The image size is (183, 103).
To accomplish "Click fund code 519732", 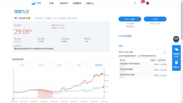I will pyautogui.click(x=122, y=66).
